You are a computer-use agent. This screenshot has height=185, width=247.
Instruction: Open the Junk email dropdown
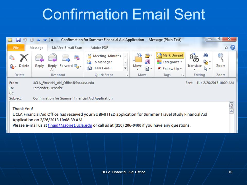13,67
